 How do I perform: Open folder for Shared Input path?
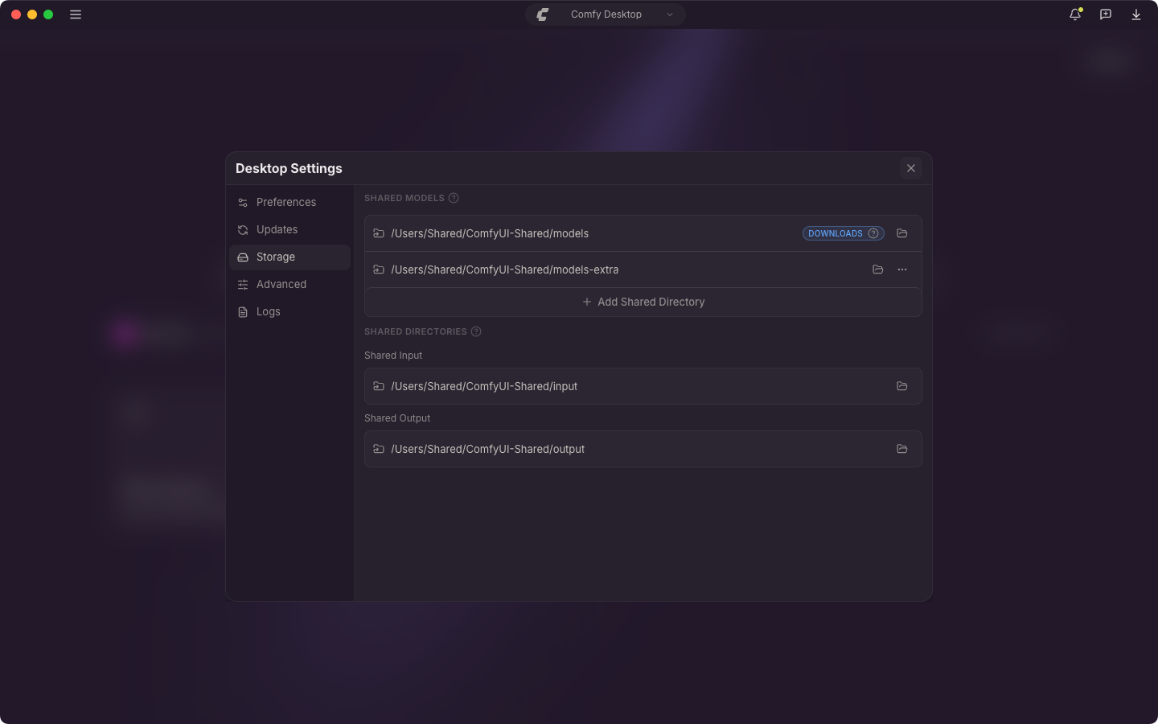[x=902, y=386]
